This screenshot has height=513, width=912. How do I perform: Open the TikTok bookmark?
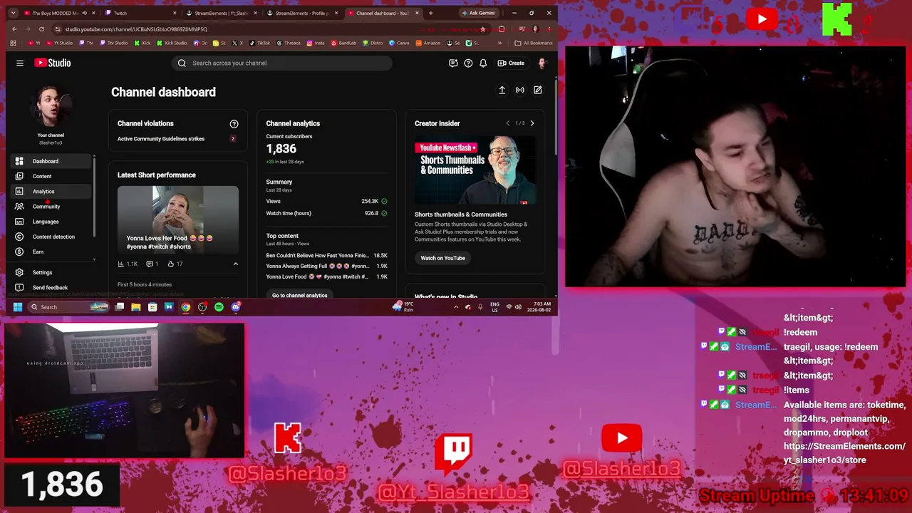[x=260, y=43]
